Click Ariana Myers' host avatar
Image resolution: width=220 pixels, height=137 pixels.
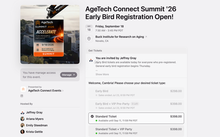(x=22, y=119)
